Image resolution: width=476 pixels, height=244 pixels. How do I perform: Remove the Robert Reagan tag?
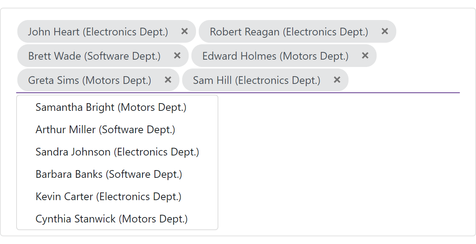pos(384,31)
